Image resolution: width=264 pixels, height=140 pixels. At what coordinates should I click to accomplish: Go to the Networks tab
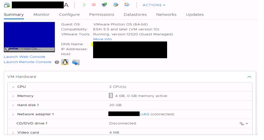(x=166, y=14)
